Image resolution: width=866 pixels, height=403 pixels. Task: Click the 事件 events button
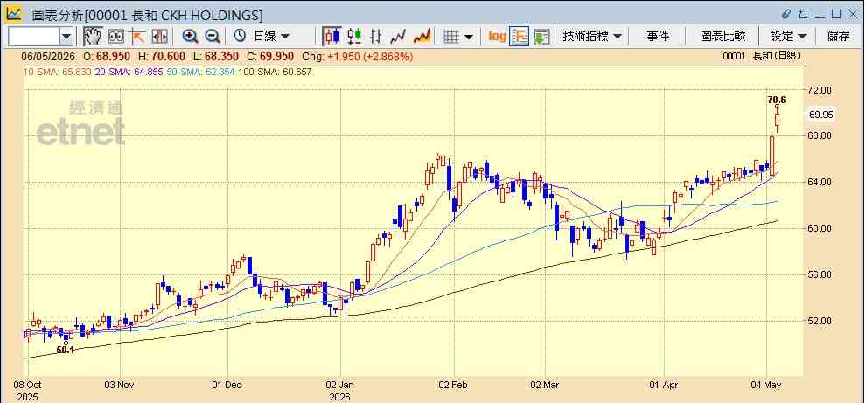pos(658,37)
